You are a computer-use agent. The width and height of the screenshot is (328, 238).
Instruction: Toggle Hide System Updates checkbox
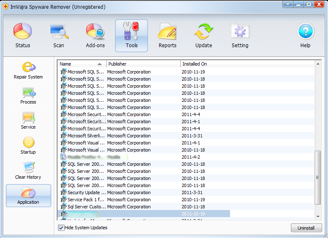coord(61,228)
